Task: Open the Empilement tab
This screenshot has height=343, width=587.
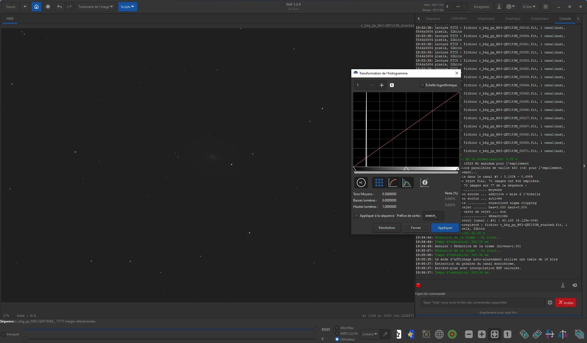Action: click(x=540, y=18)
